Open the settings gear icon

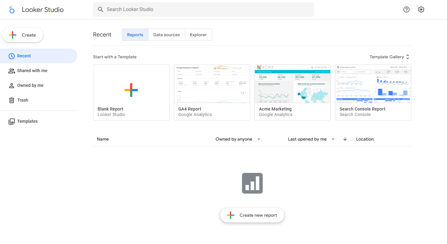click(421, 10)
